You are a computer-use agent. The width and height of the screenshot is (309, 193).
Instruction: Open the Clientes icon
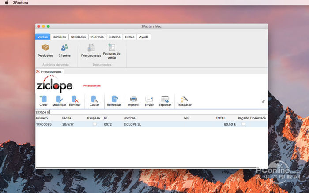coord(64,48)
